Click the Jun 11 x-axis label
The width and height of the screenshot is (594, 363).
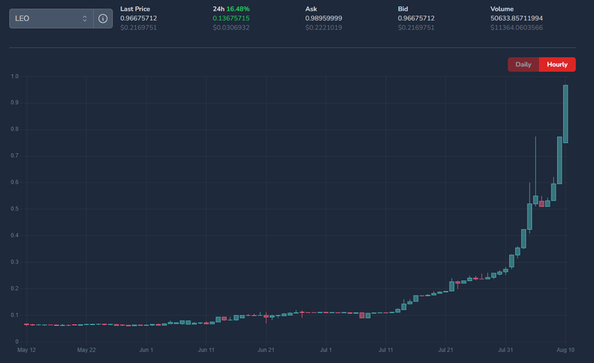pos(206,350)
